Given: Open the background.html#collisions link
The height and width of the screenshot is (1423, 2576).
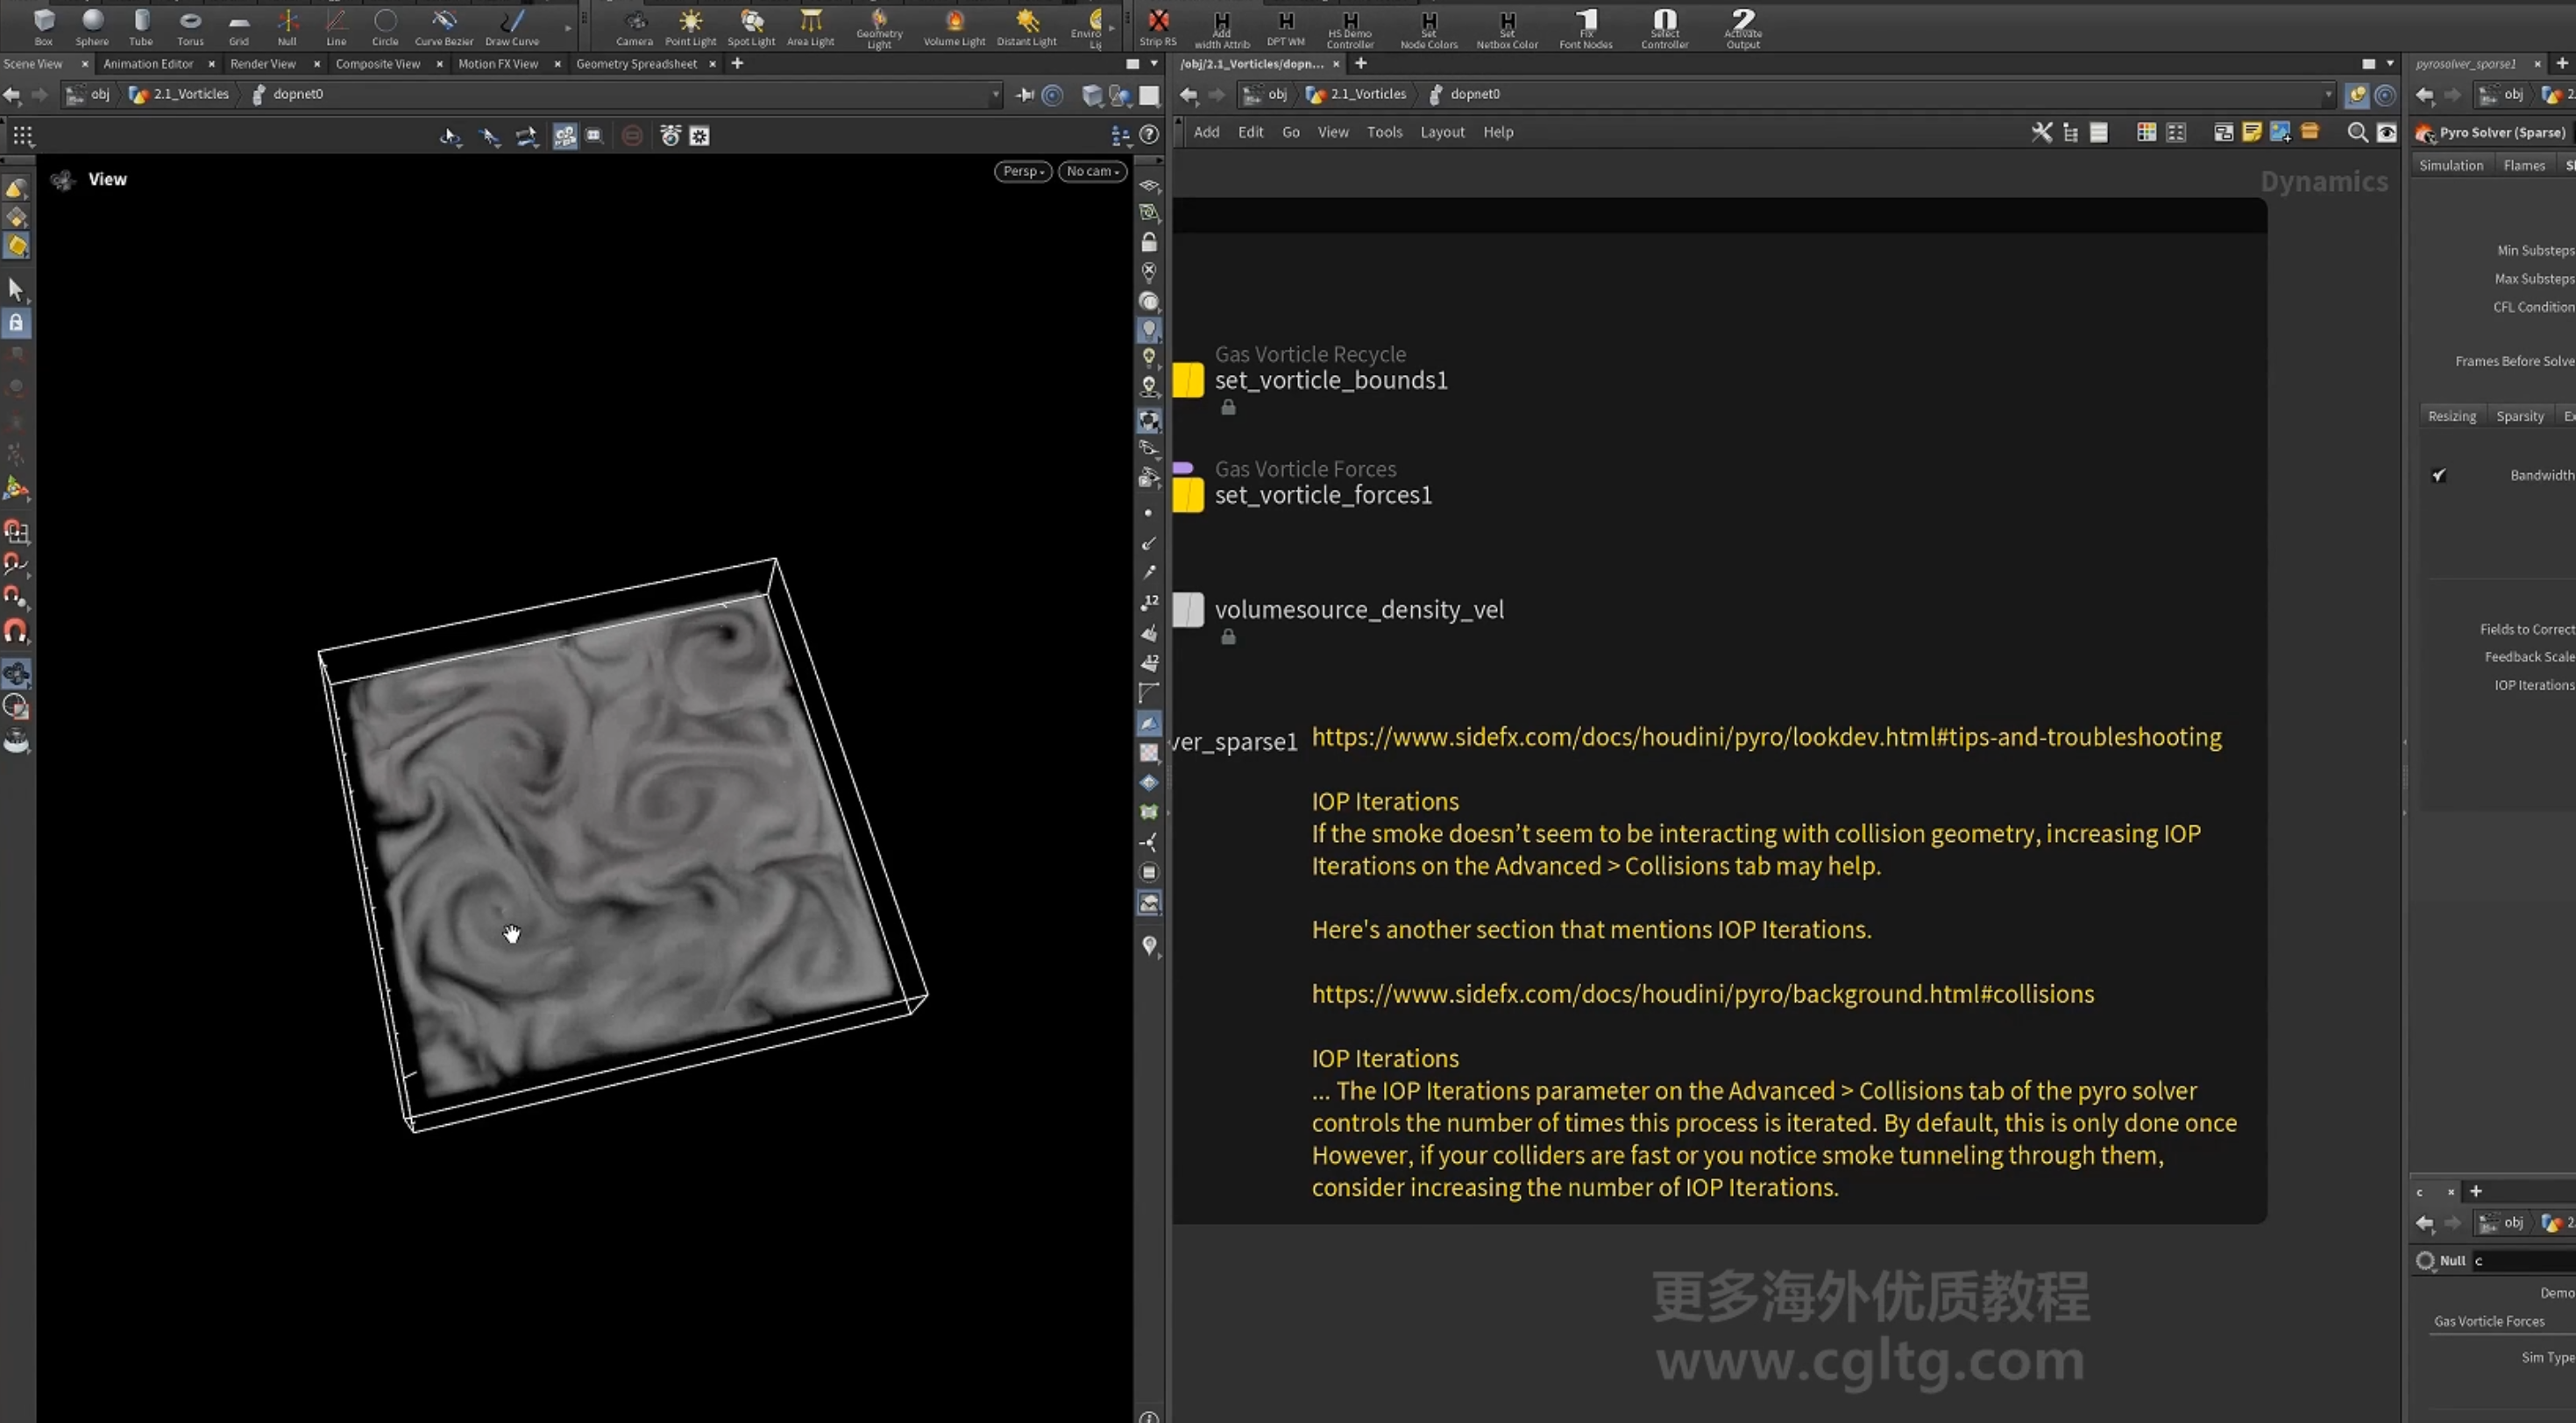Looking at the screenshot, I should pyautogui.click(x=1702, y=994).
